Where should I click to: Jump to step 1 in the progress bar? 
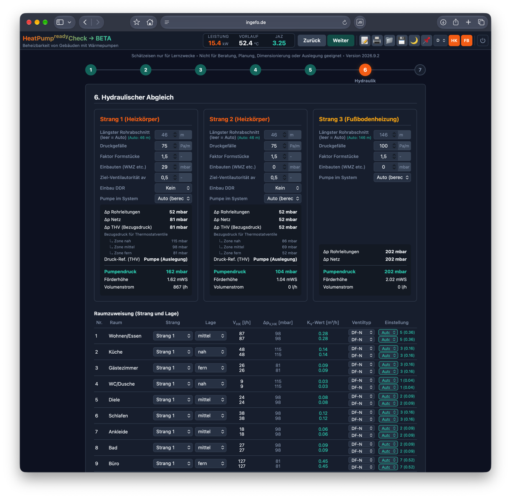(91, 70)
